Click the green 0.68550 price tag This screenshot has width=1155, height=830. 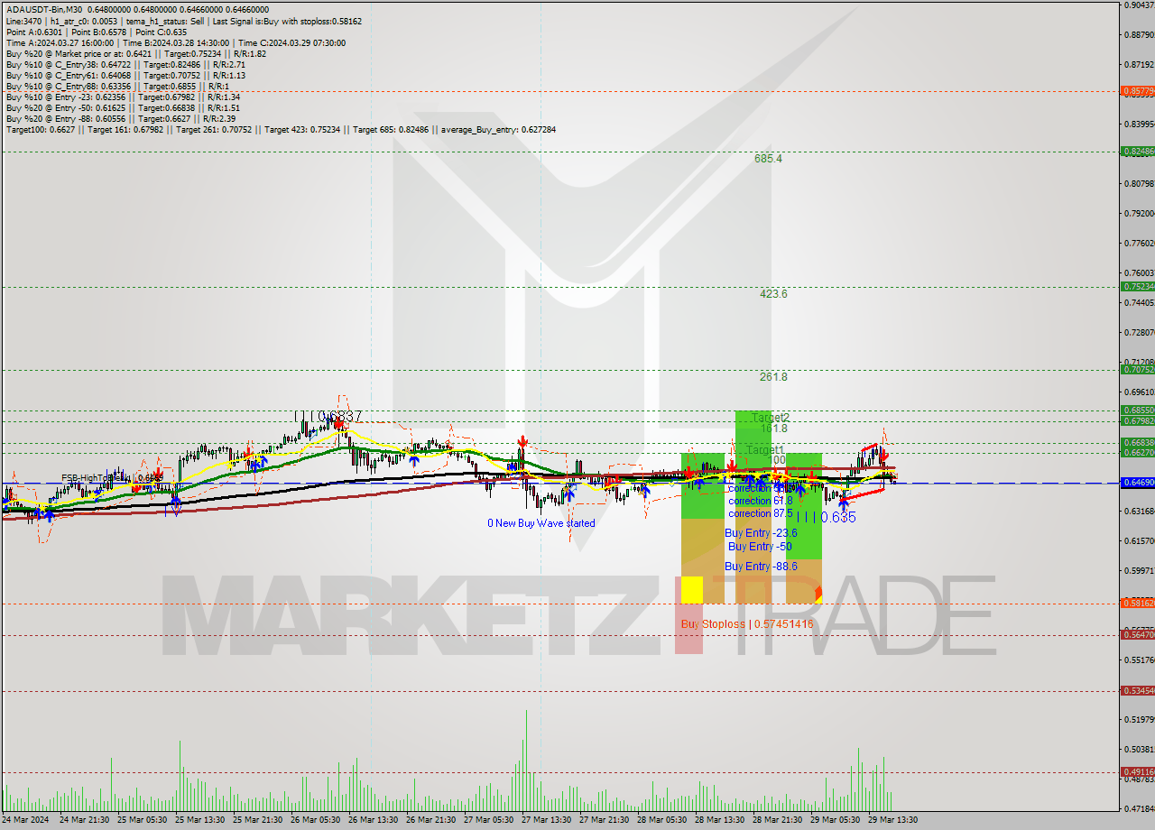[x=1137, y=410]
